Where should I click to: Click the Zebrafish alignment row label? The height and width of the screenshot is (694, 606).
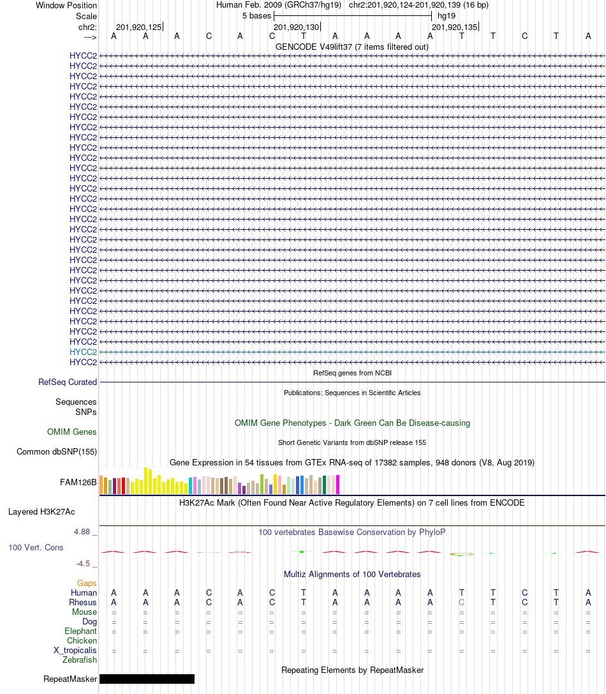(x=80, y=660)
